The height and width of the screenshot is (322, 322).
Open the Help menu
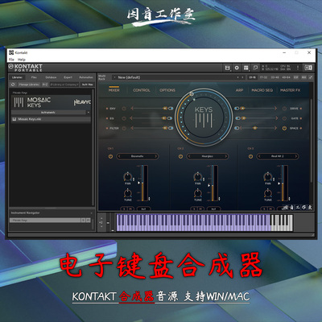22,60
